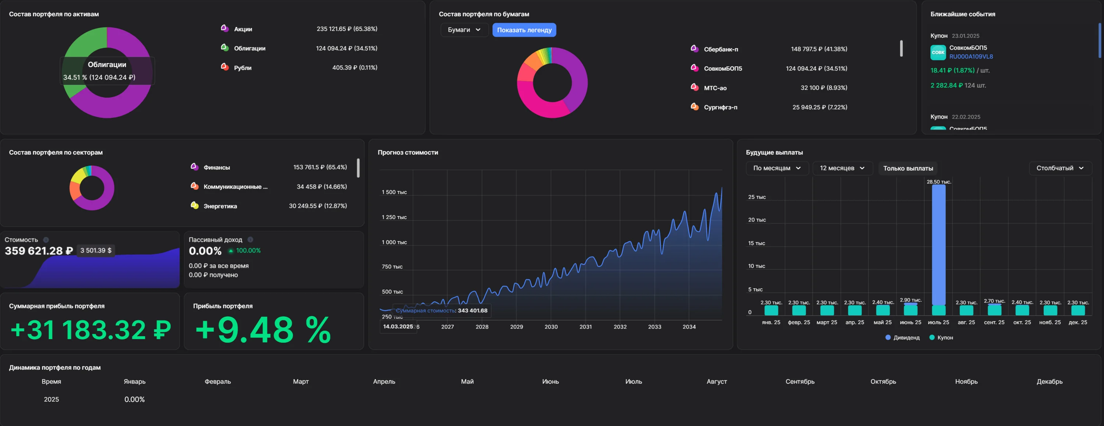The width and height of the screenshot is (1104, 426).
Task: Click the МТС-ао legend color icon
Action: coord(695,88)
